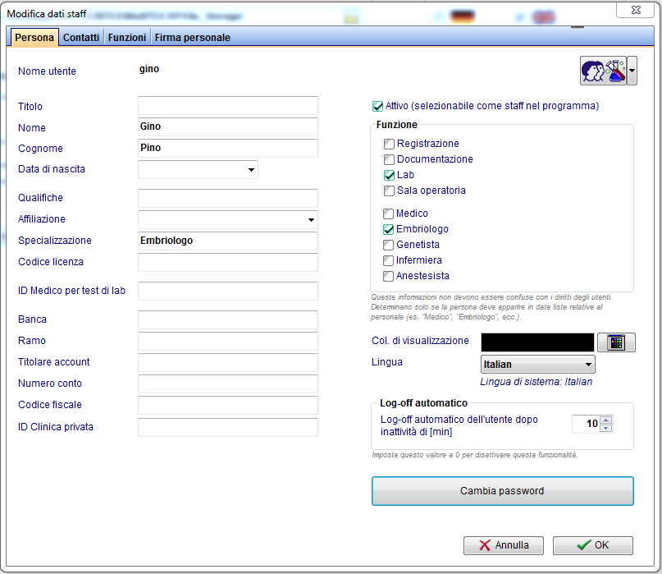Click the Codice fiscale input field
Image resolution: width=662 pixels, height=574 pixels.
point(228,406)
